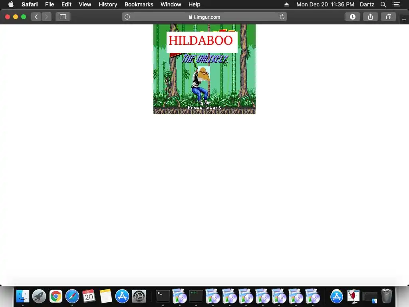Open the Edit menu
Image resolution: width=409 pixels, height=307 pixels.
click(x=66, y=4)
